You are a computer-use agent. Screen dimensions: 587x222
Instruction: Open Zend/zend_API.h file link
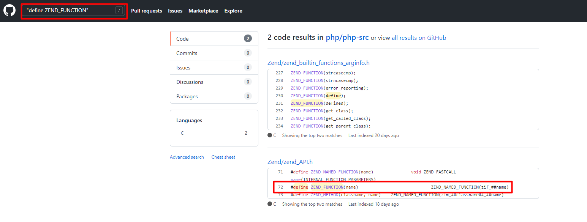[x=290, y=162]
